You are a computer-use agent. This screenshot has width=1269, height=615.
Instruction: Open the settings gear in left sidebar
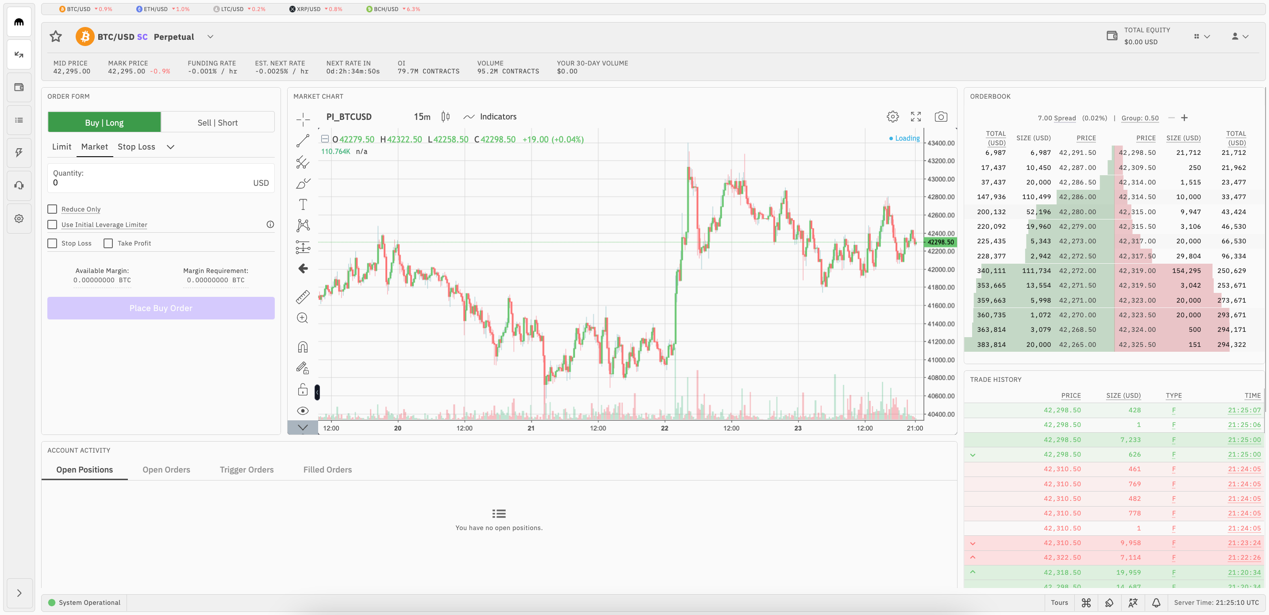[x=19, y=218]
